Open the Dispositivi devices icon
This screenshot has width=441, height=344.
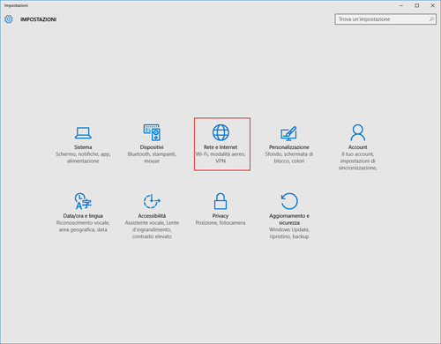tap(152, 132)
